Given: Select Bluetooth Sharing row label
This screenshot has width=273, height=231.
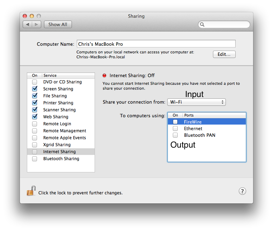Looking at the screenshot, I should pos(61,158).
